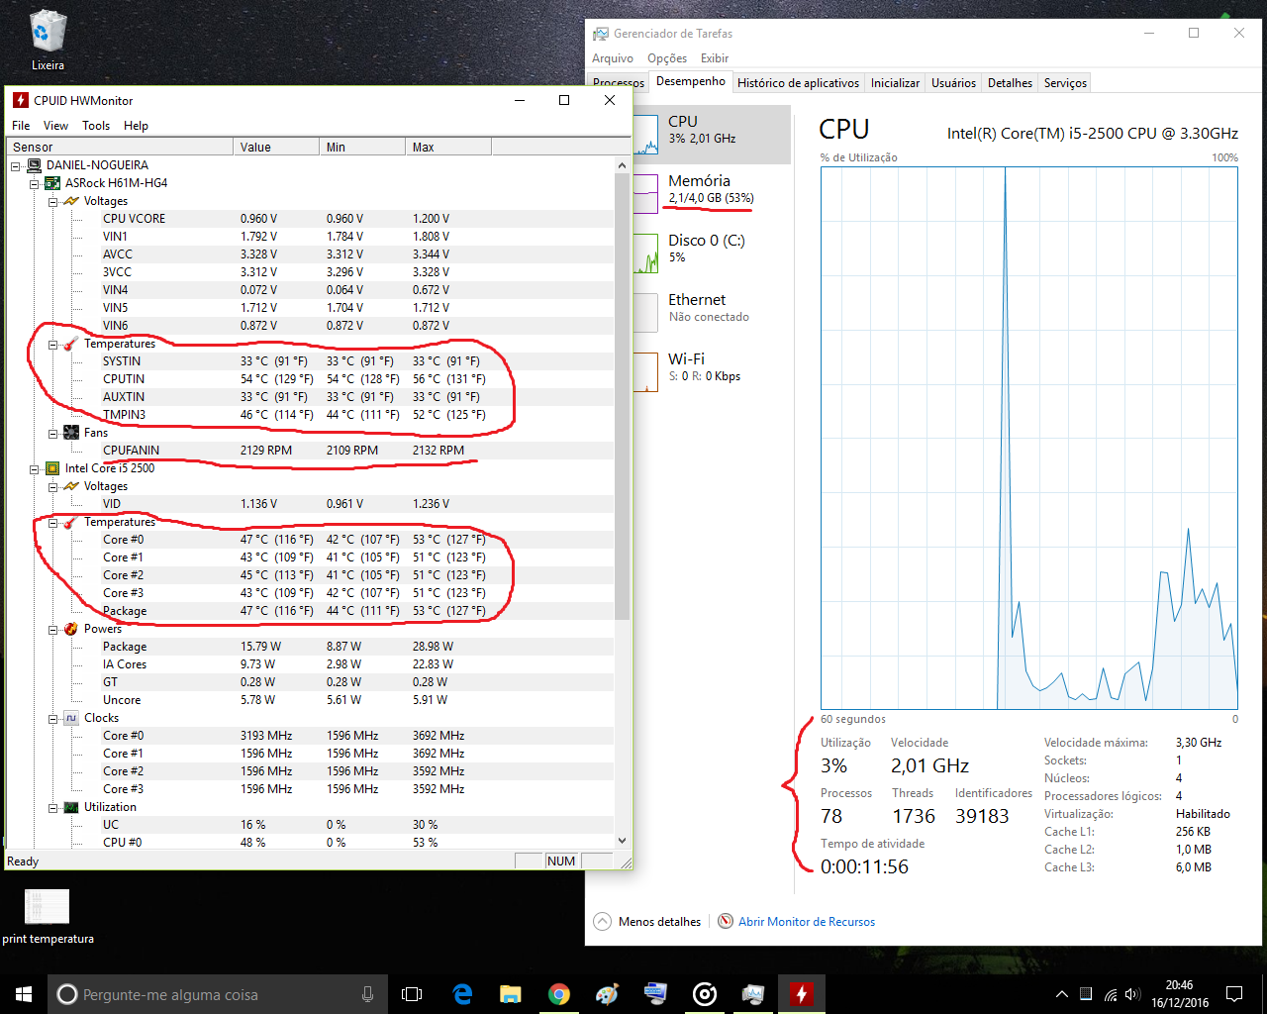Image resolution: width=1267 pixels, height=1014 pixels.
Task: Click the HWMonitor scrollbar down arrow
Action: (622, 840)
